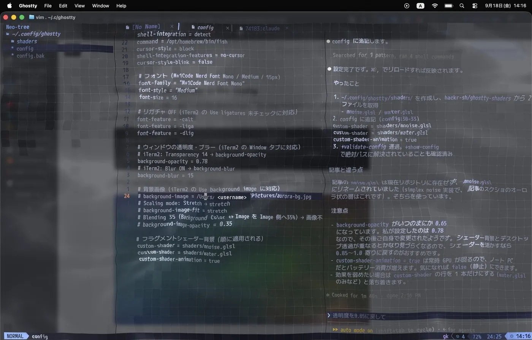Open the Apple menu
Image resolution: width=532 pixels, height=340 pixels.
pyautogui.click(x=9, y=6)
